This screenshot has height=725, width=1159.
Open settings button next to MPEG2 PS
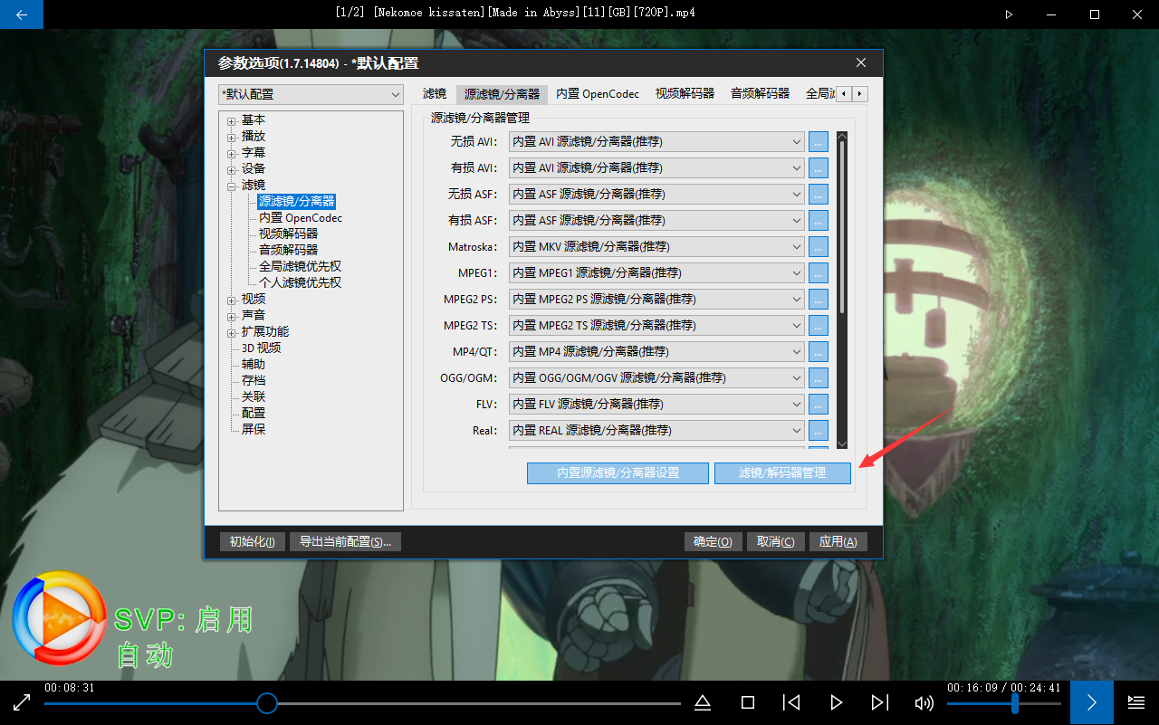tap(819, 300)
